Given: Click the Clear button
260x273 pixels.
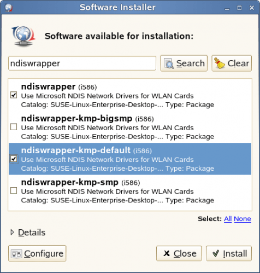Looking at the screenshot, I should coord(232,63).
